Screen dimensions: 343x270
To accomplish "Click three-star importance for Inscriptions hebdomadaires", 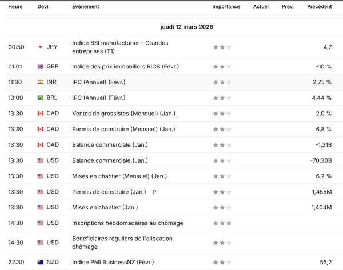I will (222, 223).
